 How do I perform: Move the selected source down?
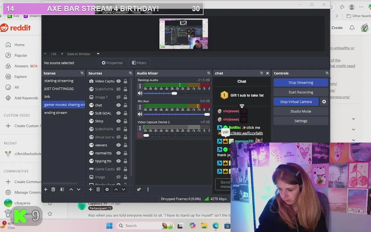pyautogui.click(x=124, y=189)
